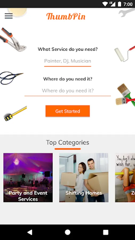The width and height of the screenshot is (135, 240).
Task: Click the Get Started button
Action: pos(68,111)
